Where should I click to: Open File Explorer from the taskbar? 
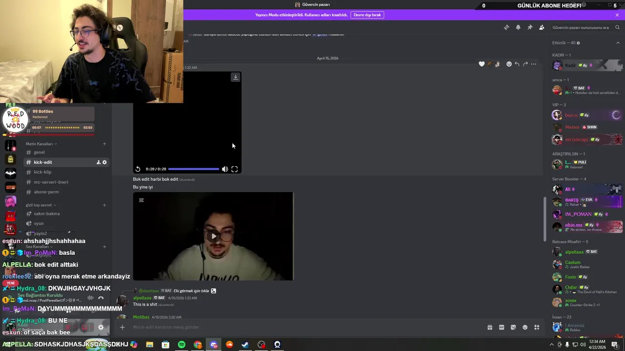(x=149, y=345)
